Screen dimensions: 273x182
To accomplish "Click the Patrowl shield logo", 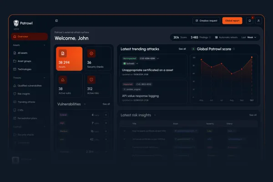I will point(16,23).
